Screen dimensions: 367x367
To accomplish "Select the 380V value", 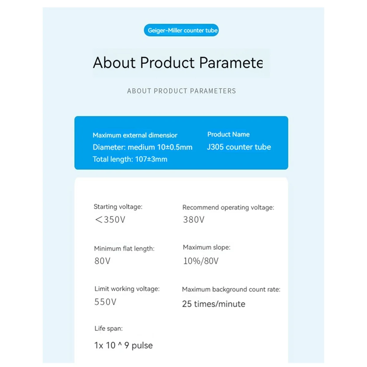I will (x=194, y=220).
